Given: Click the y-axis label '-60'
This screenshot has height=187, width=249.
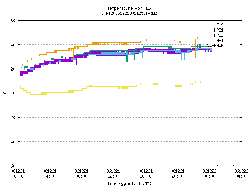Looking at the screenshot, I should point(12,166).
